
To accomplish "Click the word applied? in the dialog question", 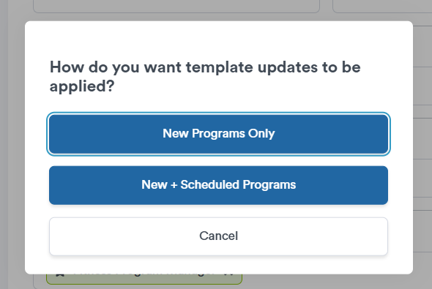I will (82, 86).
